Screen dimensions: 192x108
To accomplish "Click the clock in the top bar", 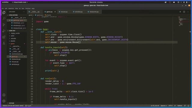I will [96, 2].
